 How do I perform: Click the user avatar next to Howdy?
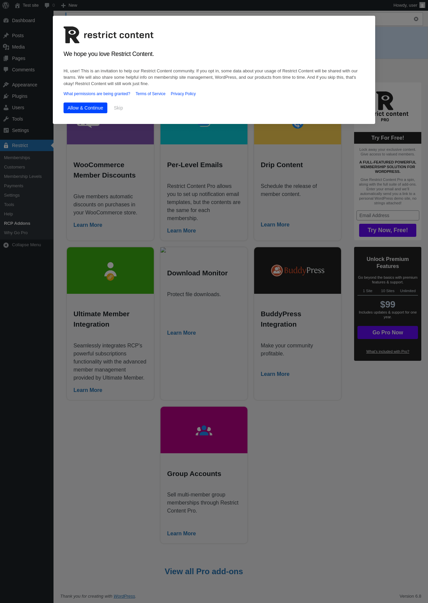click(x=422, y=5)
